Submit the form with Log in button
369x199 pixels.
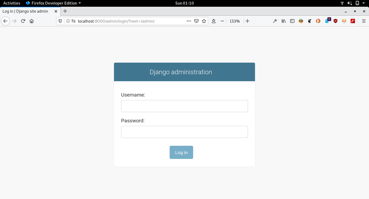(181, 152)
